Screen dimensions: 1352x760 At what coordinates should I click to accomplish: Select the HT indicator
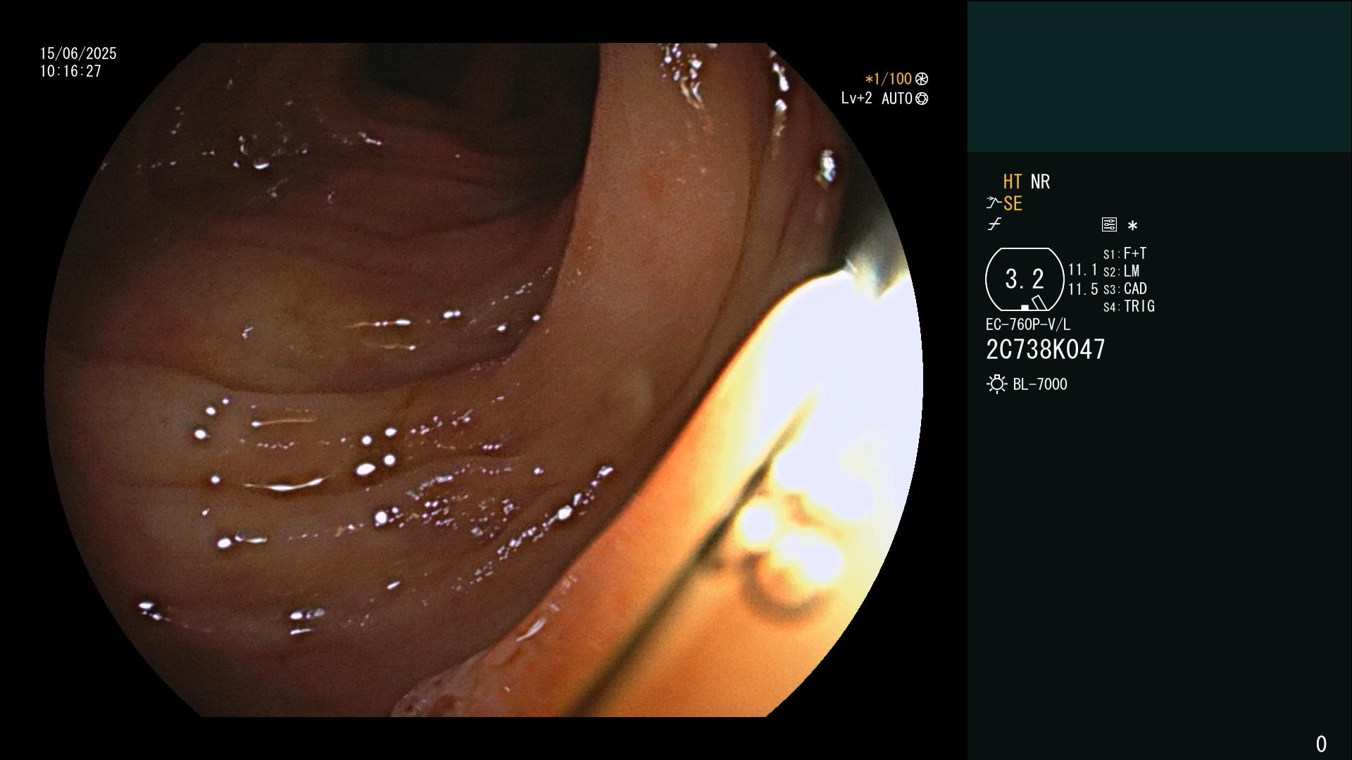[x=1012, y=182]
